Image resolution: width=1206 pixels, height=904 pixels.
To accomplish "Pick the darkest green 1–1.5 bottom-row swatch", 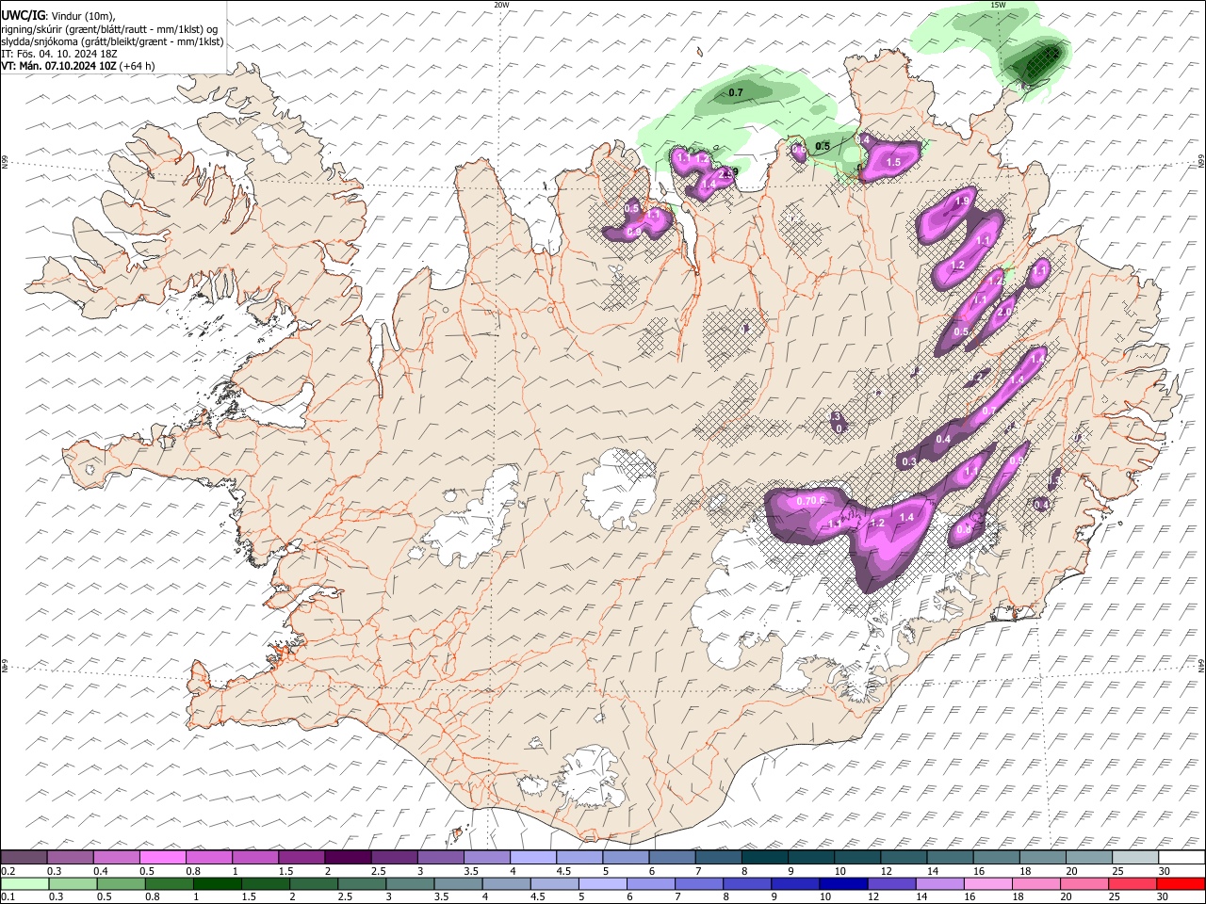I will coord(217,883).
